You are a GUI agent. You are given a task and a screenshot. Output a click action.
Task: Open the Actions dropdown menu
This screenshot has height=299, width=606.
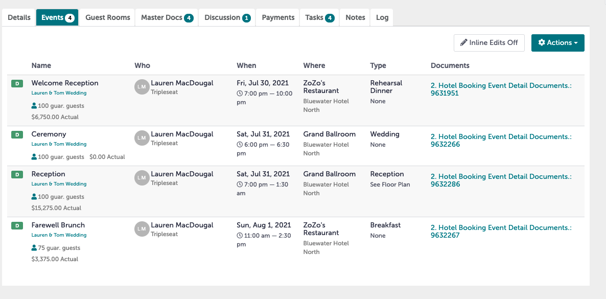pyautogui.click(x=557, y=43)
